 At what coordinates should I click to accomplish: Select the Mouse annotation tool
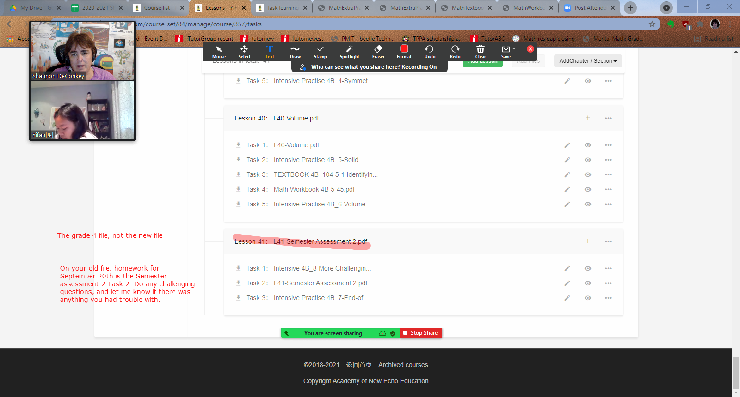219,52
